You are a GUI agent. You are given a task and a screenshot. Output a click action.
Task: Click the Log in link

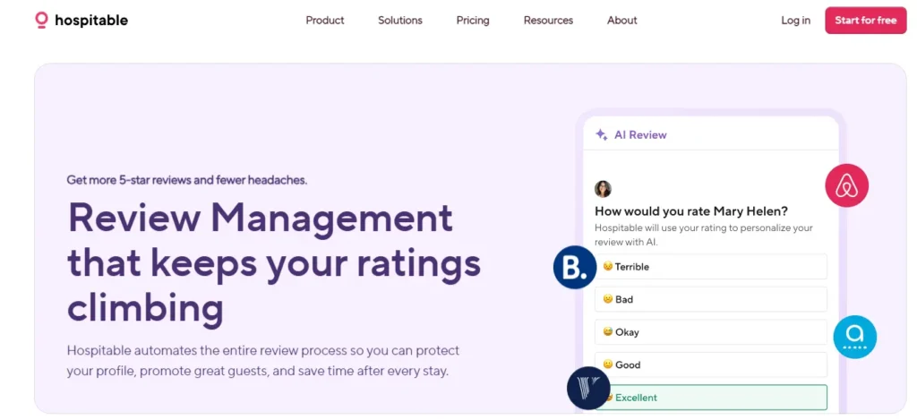(795, 21)
